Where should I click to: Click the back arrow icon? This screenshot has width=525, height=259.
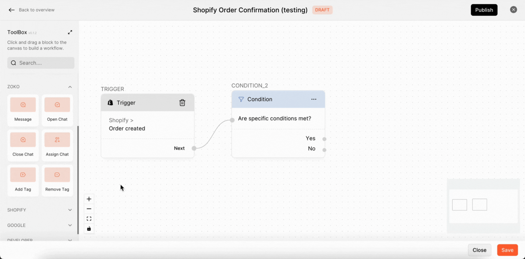click(11, 10)
